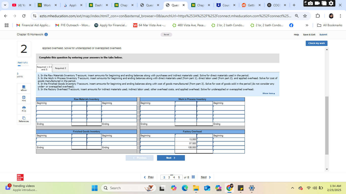Switch to the COGS browser tab
The image size is (346, 194).
point(277,5)
